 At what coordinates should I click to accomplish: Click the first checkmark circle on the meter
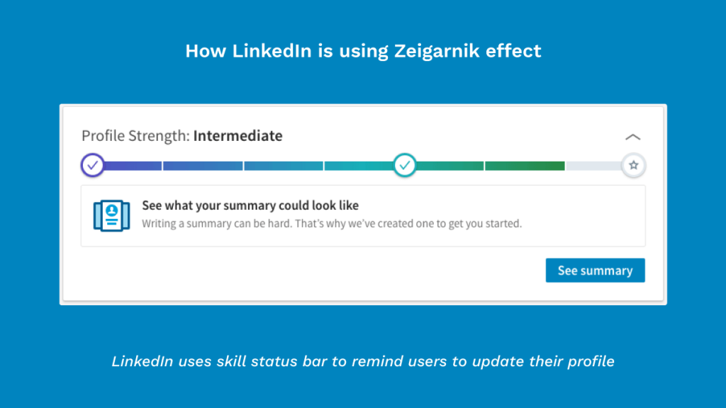(x=93, y=165)
